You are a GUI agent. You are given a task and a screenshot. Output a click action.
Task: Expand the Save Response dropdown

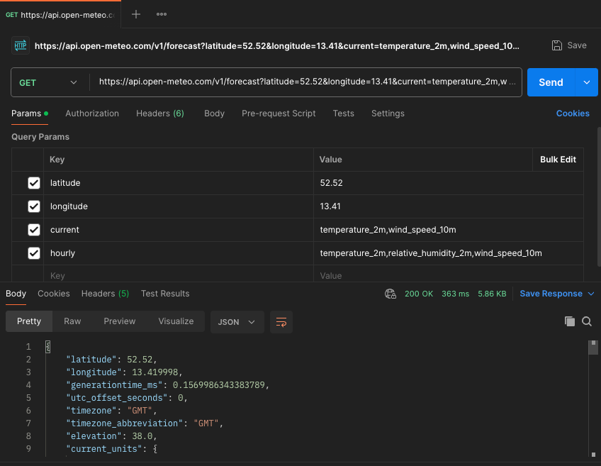[590, 294]
